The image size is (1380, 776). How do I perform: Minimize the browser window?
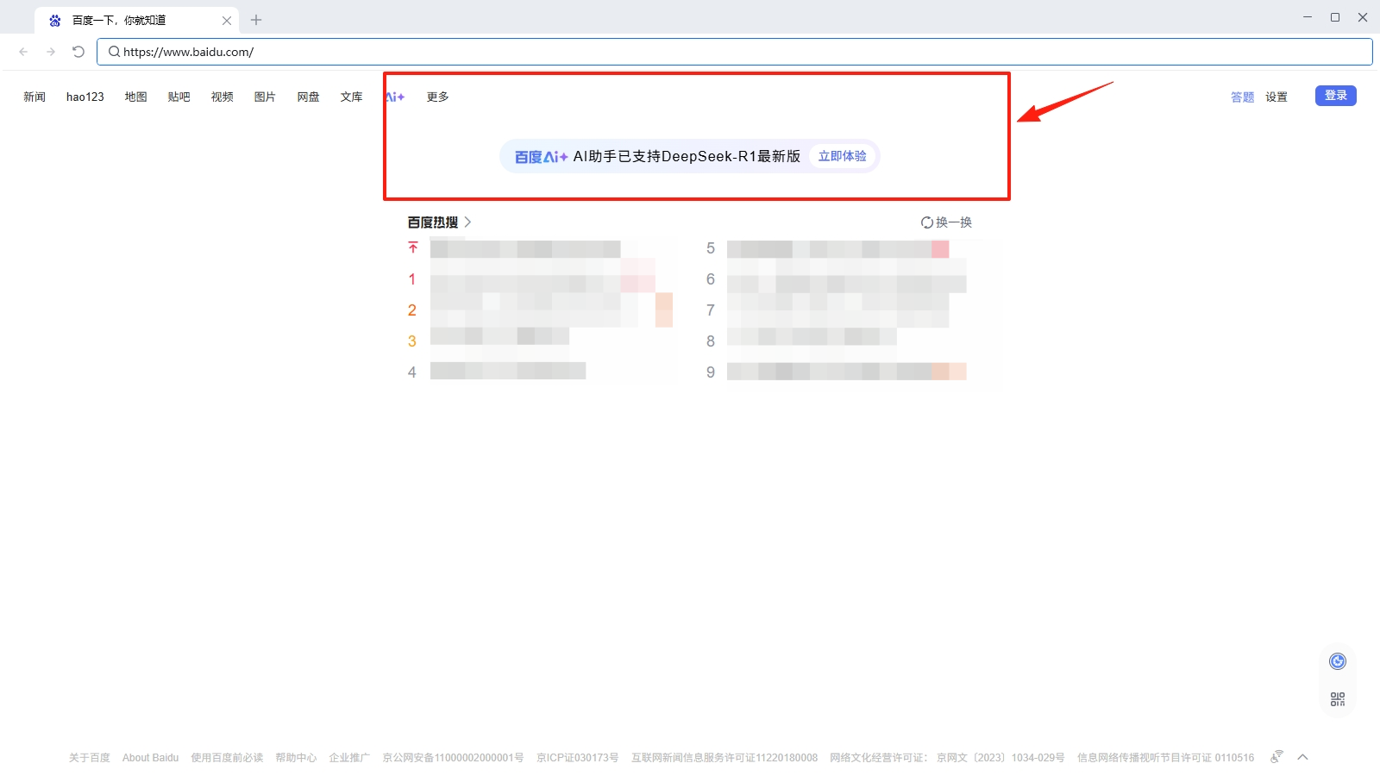click(1308, 17)
